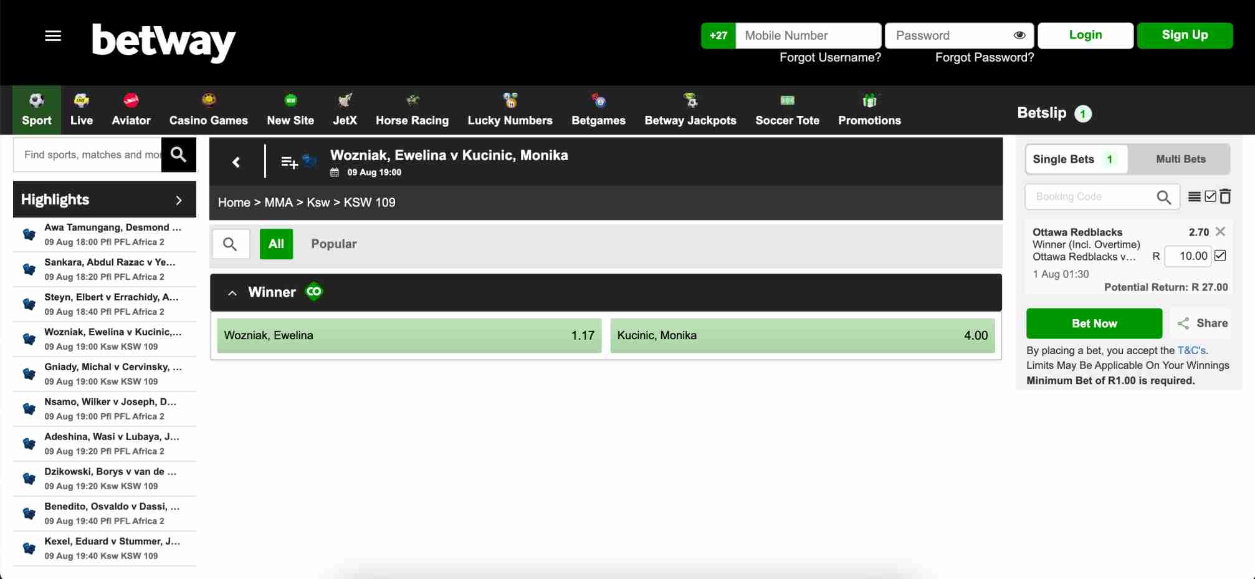The width and height of the screenshot is (1255, 579).
Task: Go to New Site
Action: pyautogui.click(x=290, y=110)
